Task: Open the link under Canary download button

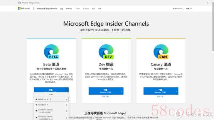Action: 160,97
